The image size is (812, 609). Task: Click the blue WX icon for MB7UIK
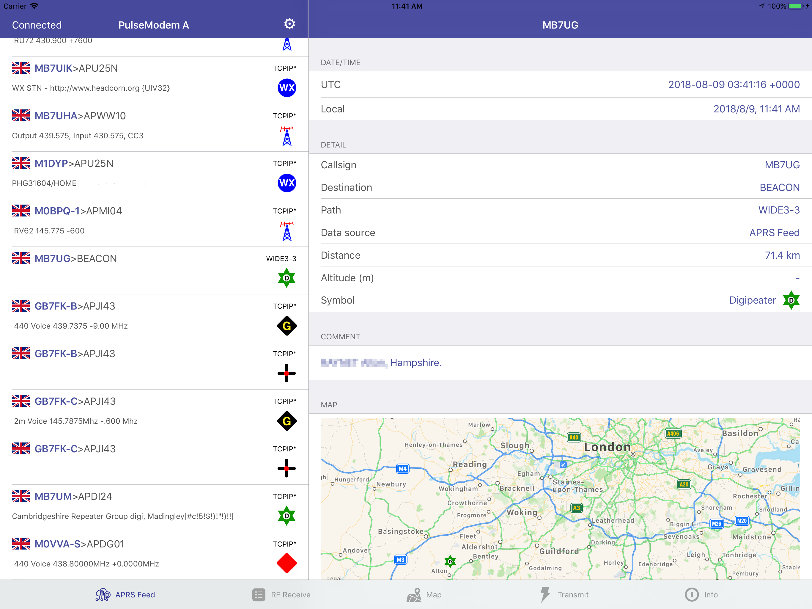[287, 88]
